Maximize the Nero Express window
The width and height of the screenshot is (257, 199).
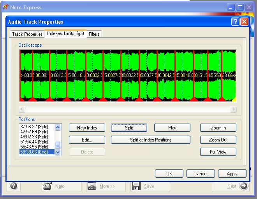tap(240, 7)
